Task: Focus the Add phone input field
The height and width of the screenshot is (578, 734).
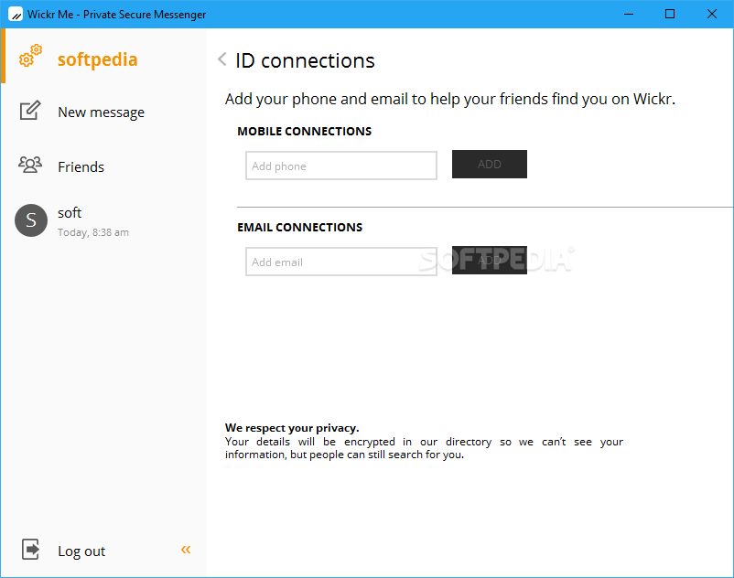Action: 341,166
